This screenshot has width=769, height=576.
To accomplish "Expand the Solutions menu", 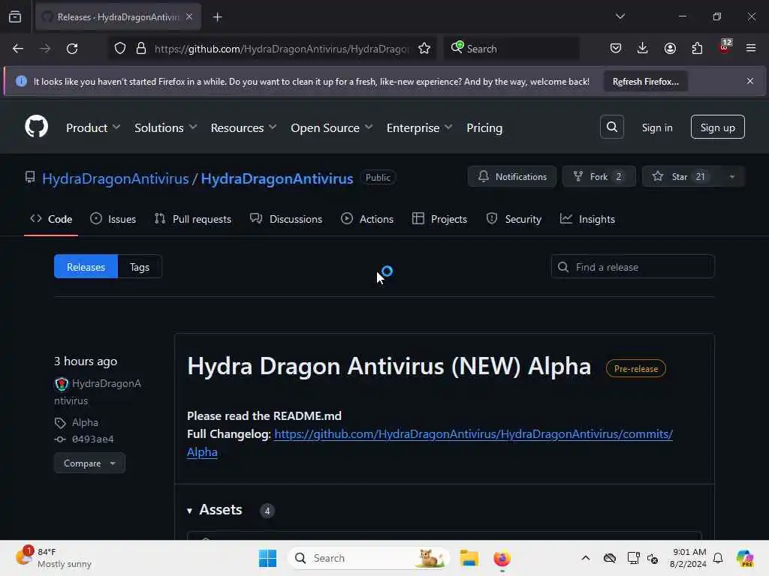I will (x=165, y=127).
